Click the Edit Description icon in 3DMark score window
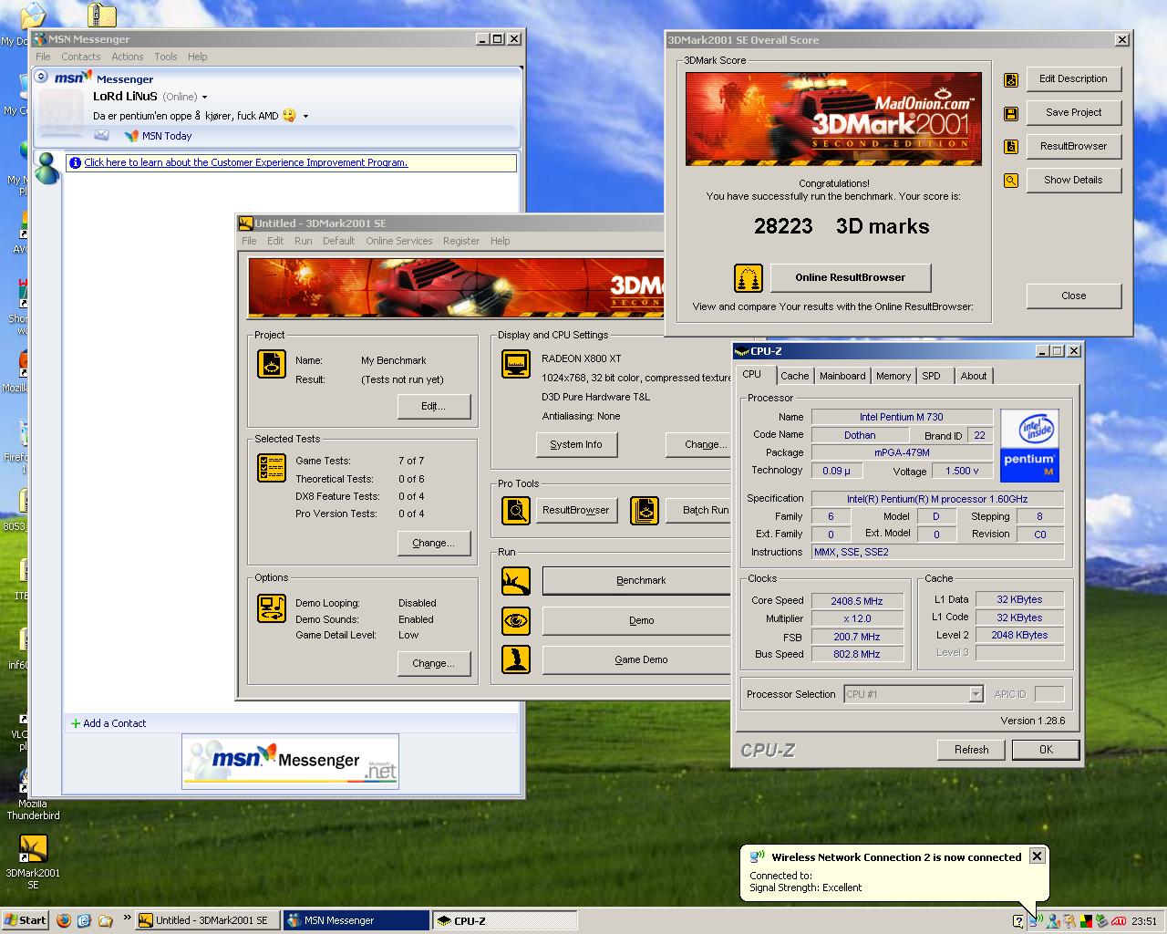Screen dimensions: 1167x934 coord(1010,80)
